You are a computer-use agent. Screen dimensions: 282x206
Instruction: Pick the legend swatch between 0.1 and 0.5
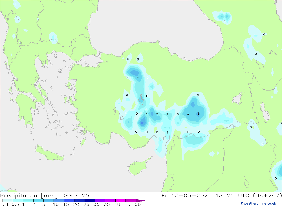pos(8,200)
